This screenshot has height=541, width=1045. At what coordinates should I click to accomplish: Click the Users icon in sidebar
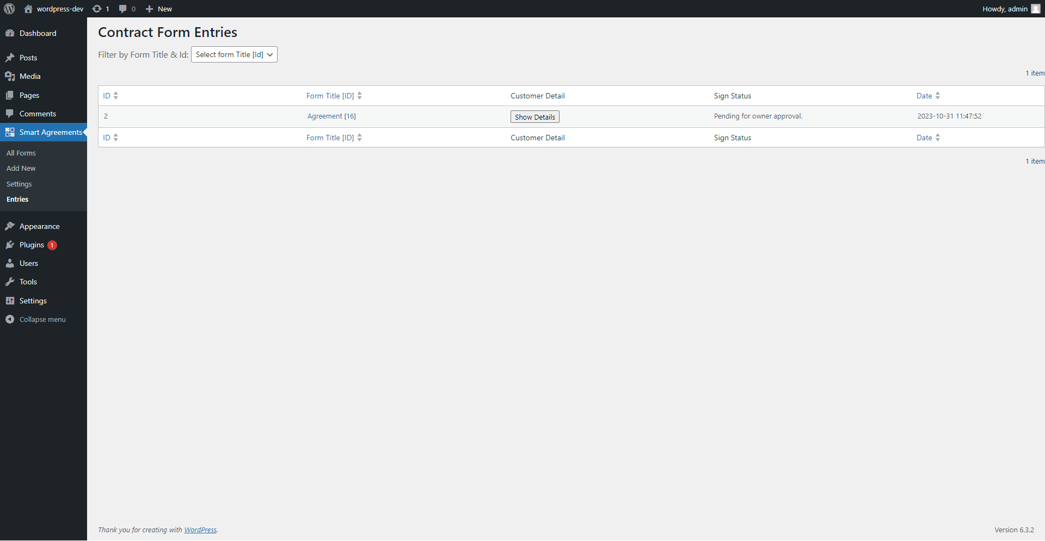pos(10,263)
